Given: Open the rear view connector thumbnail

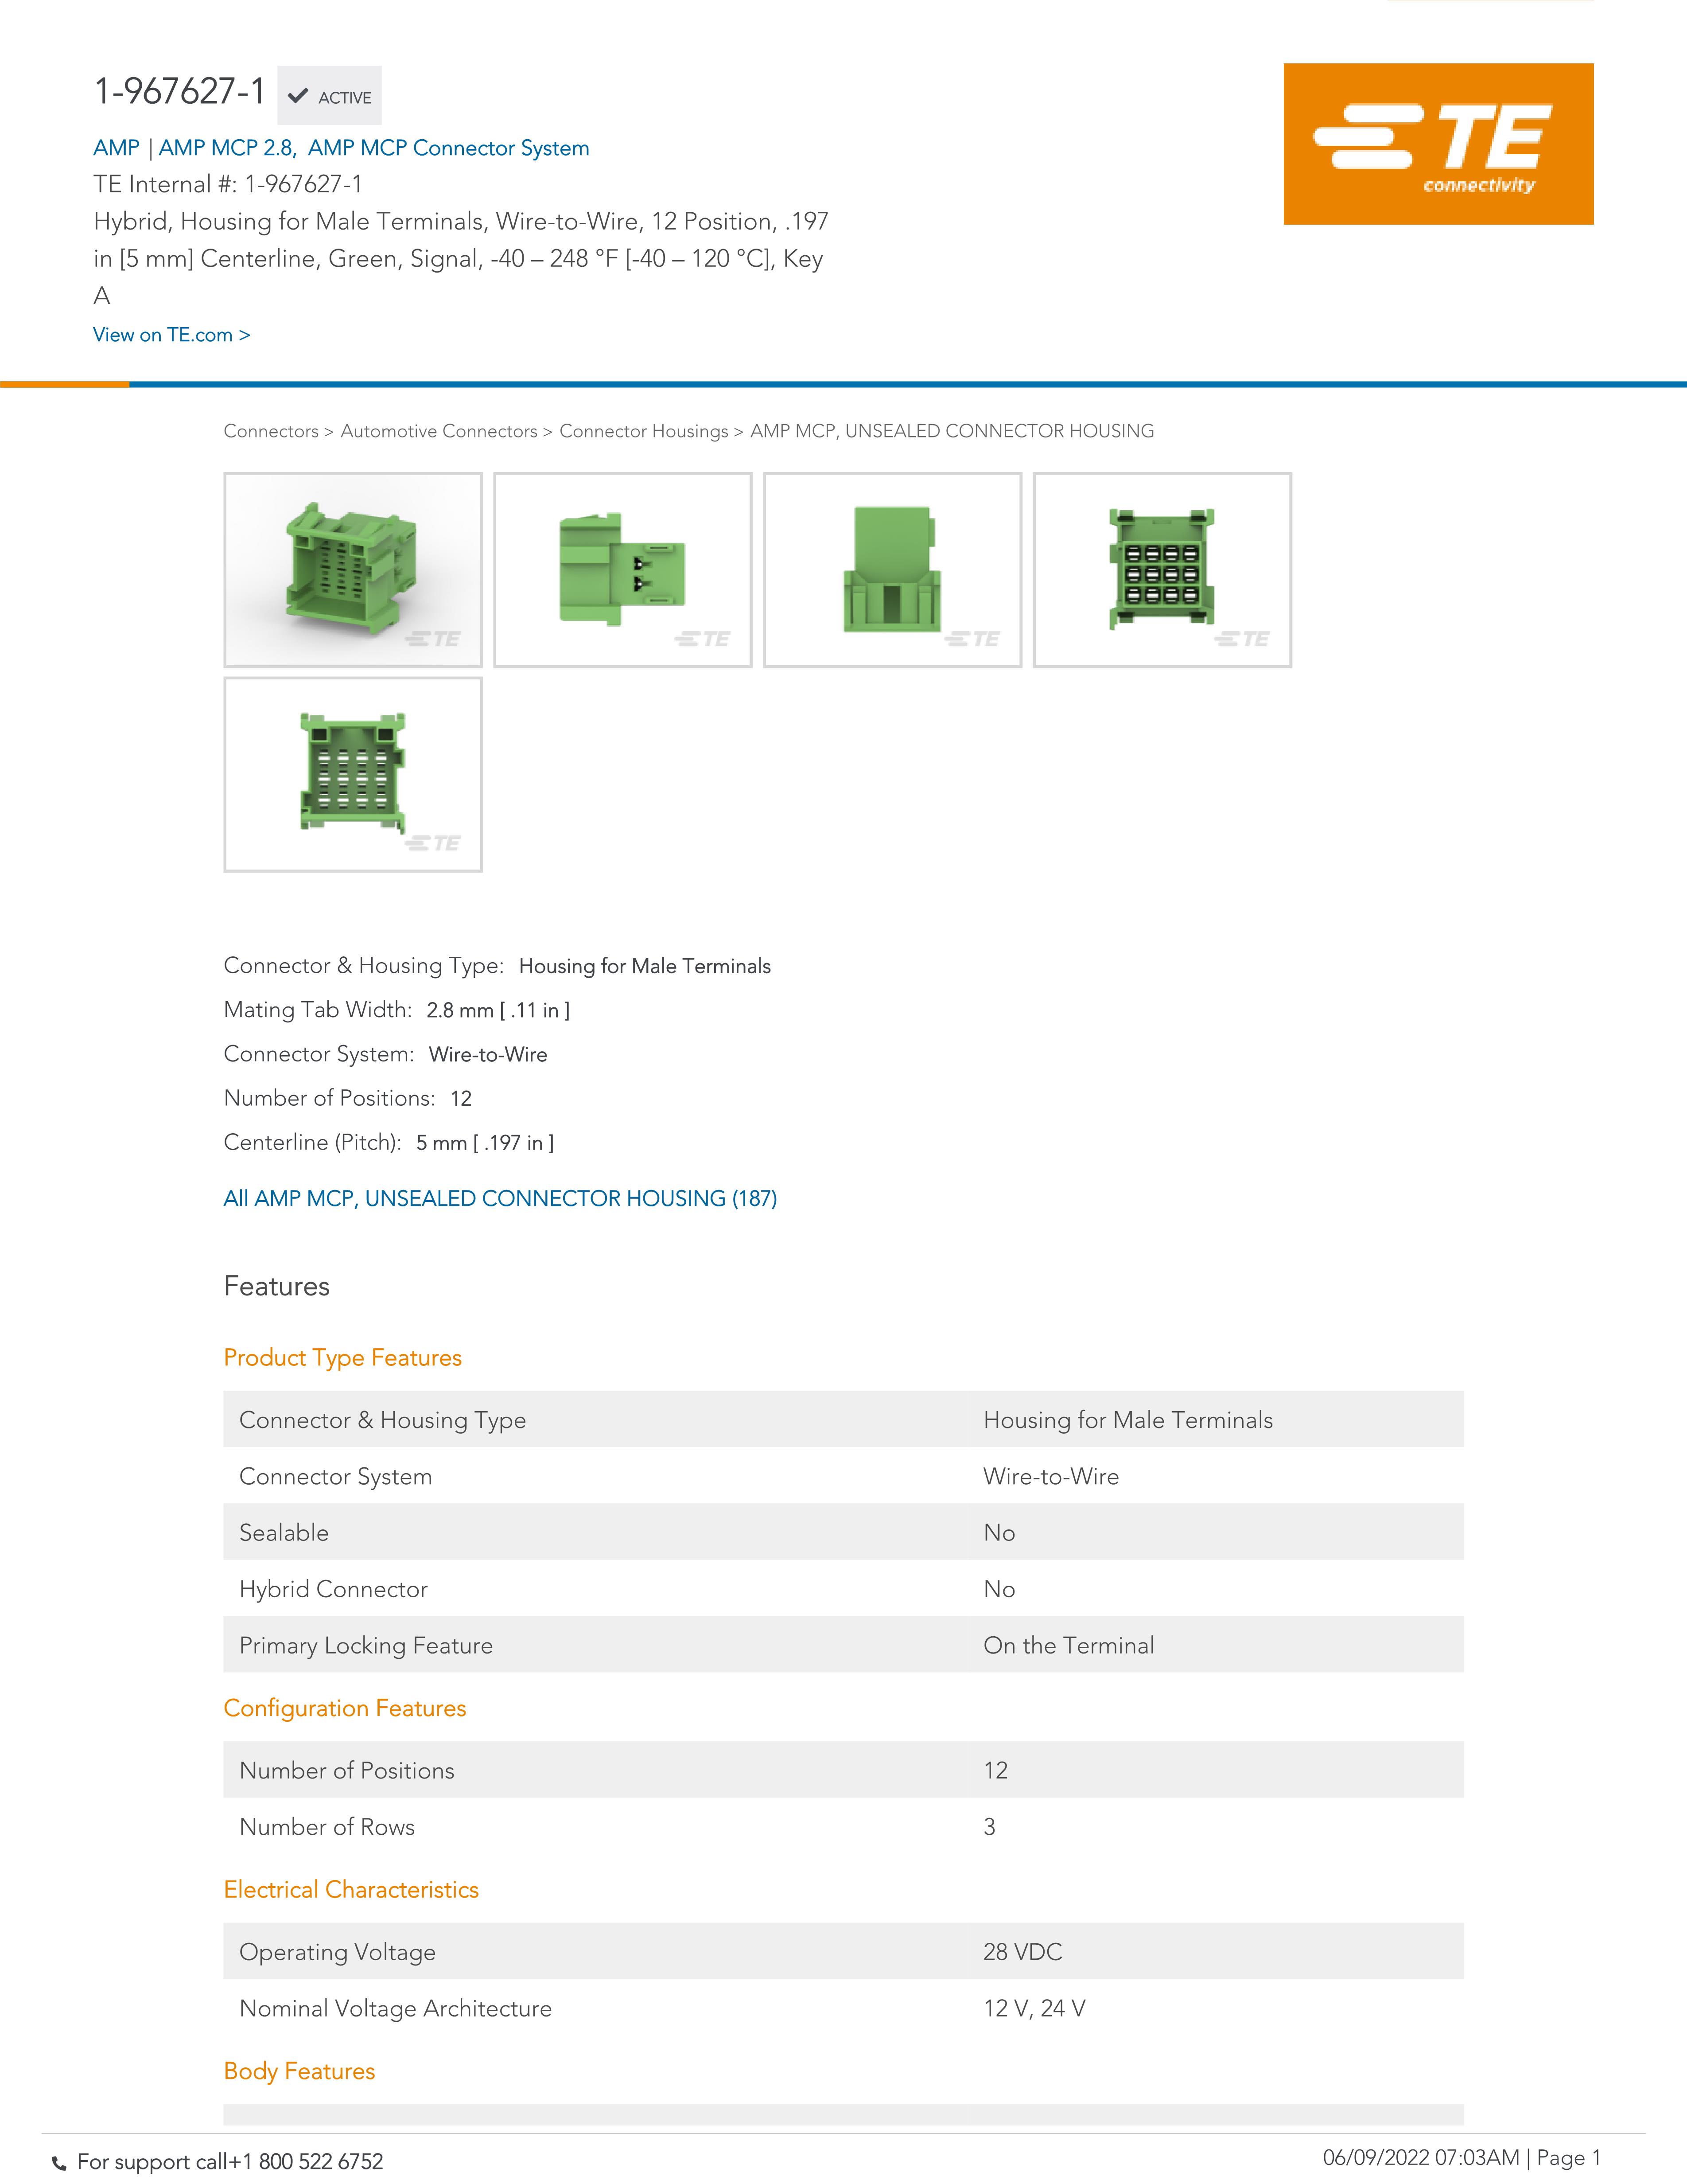Looking at the screenshot, I should pyautogui.click(x=353, y=774).
